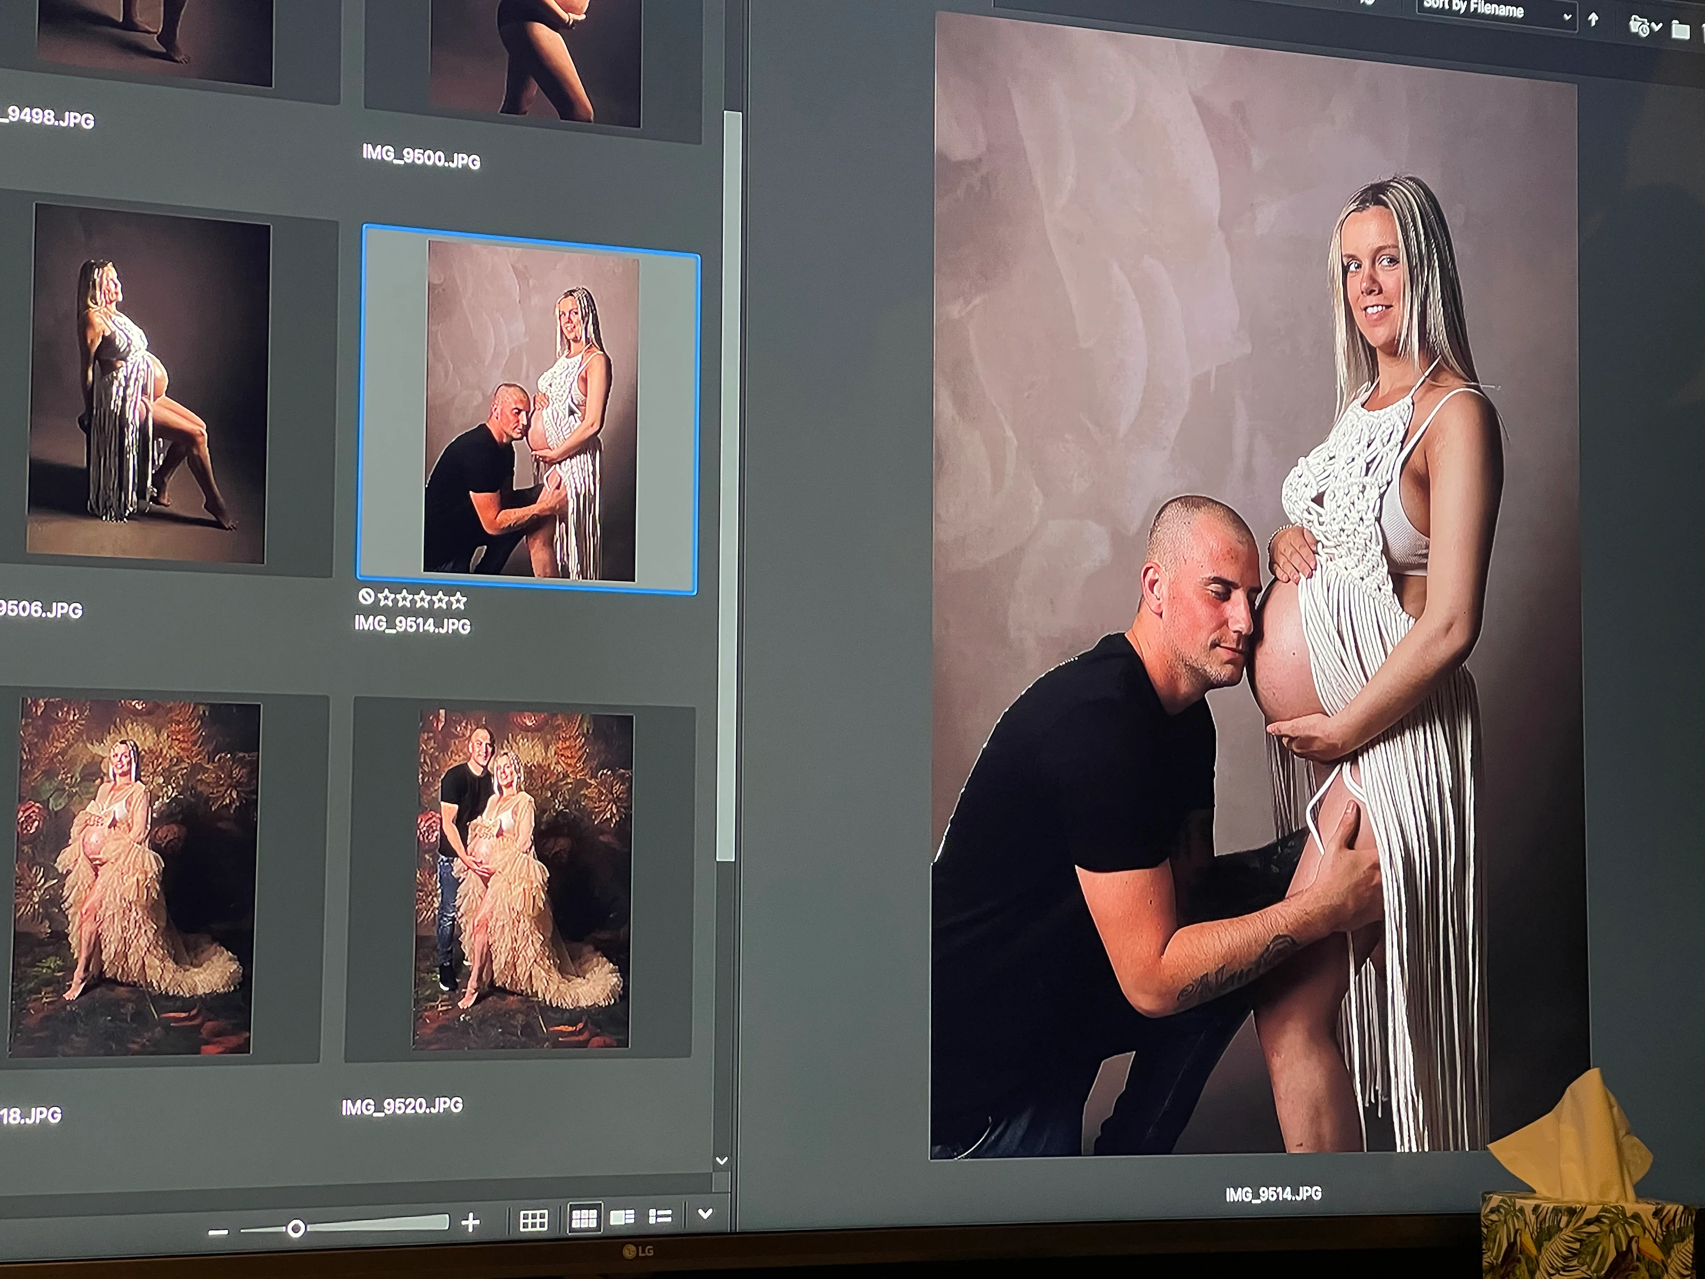
Task: Switch to list view icon
Action: 661,1216
